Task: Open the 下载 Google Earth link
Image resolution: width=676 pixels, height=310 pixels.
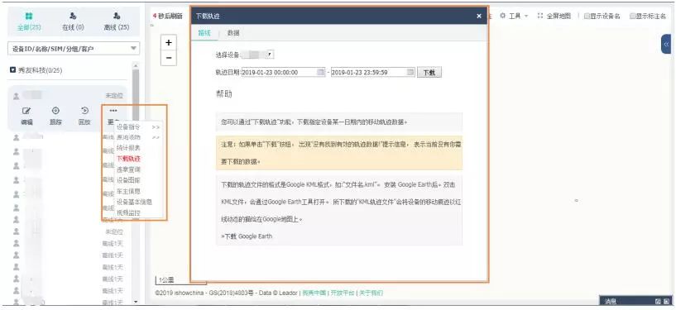Action: tap(247, 236)
